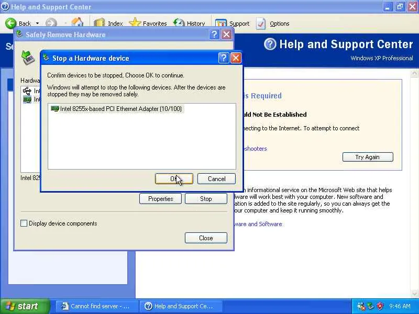Click the Safely Remove Hardware title bar icon
The width and height of the screenshot is (419, 314).
[19, 34]
